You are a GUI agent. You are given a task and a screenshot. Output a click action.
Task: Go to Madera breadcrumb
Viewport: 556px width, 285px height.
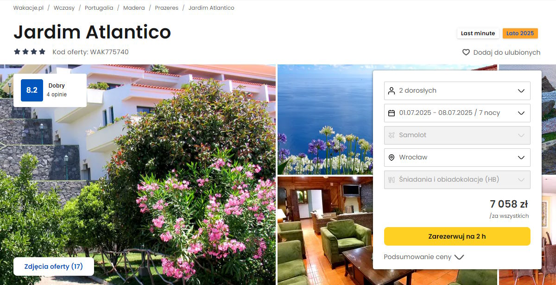[x=134, y=8]
